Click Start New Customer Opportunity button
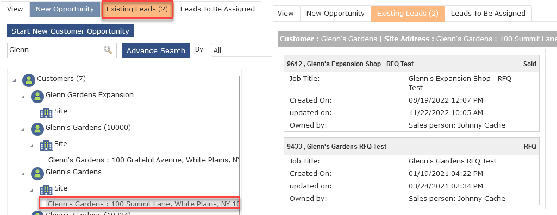 pyautogui.click(x=70, y=31)
